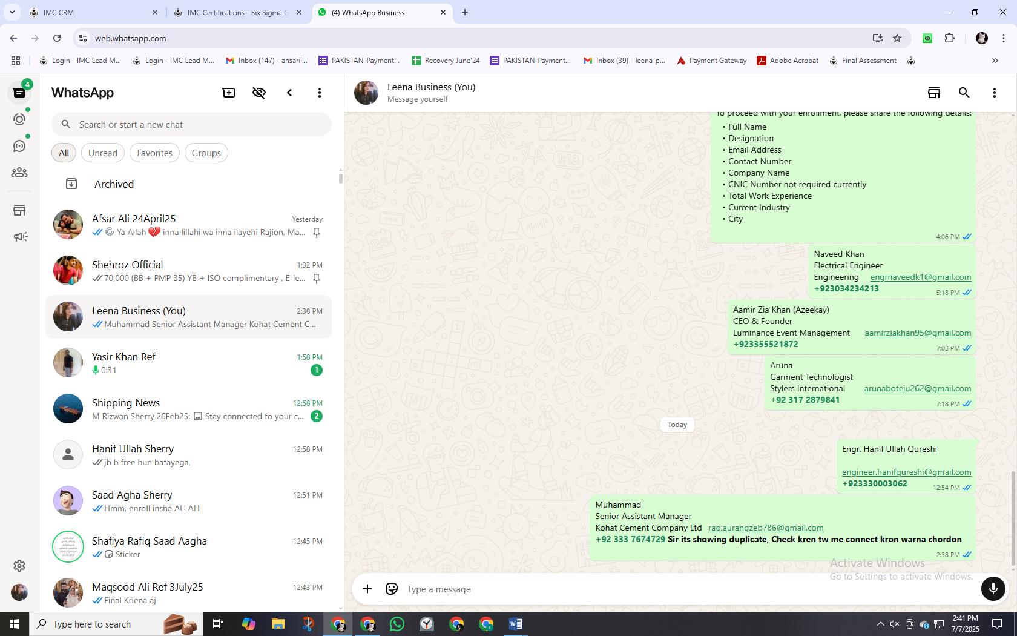This screenshot has height=636, width=1017.
Task: Open engineer.hanifqureshi@gmail.com link
Action: point(906,472)
